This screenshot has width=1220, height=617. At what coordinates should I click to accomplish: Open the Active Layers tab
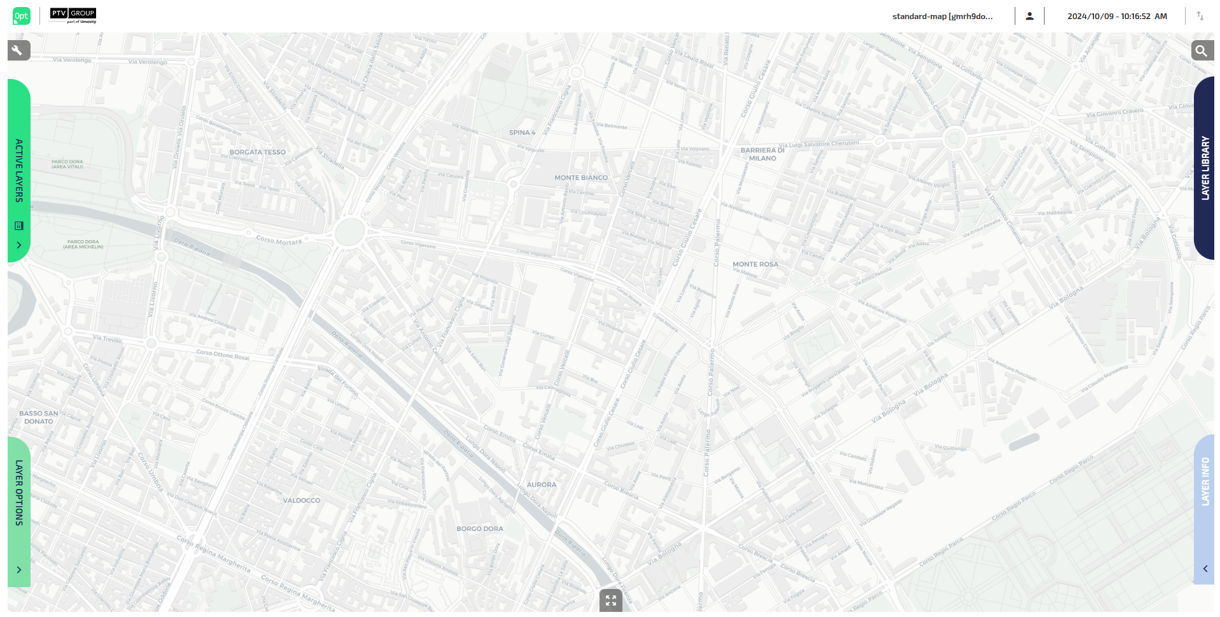19,171
